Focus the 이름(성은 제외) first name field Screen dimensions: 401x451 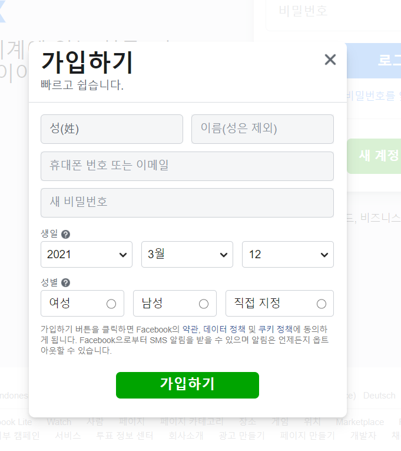pyautogui.click(x=263, y=129)
